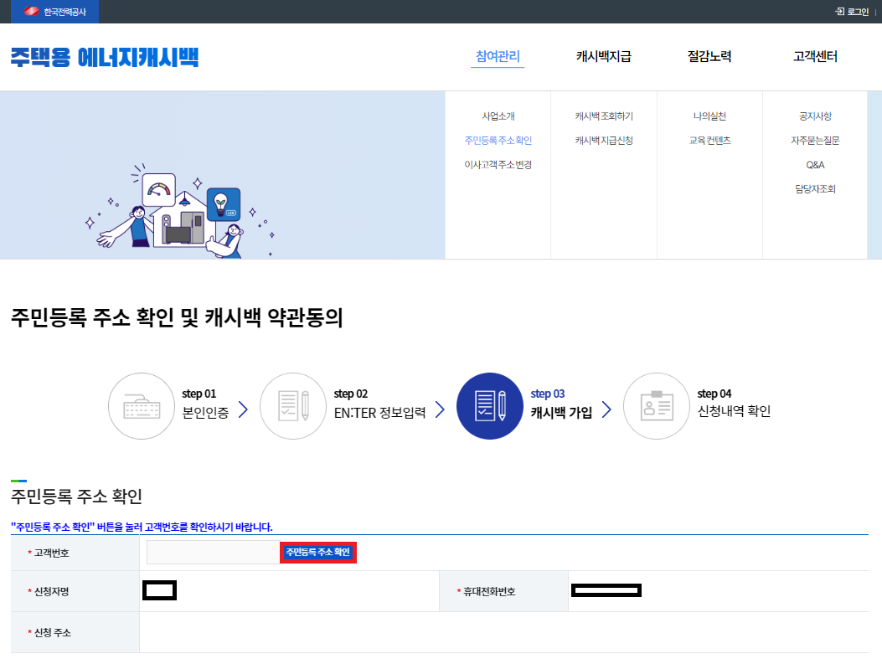
Task: Select 주민등록 주소 확인 submenu item
Action: pos(498,140)
